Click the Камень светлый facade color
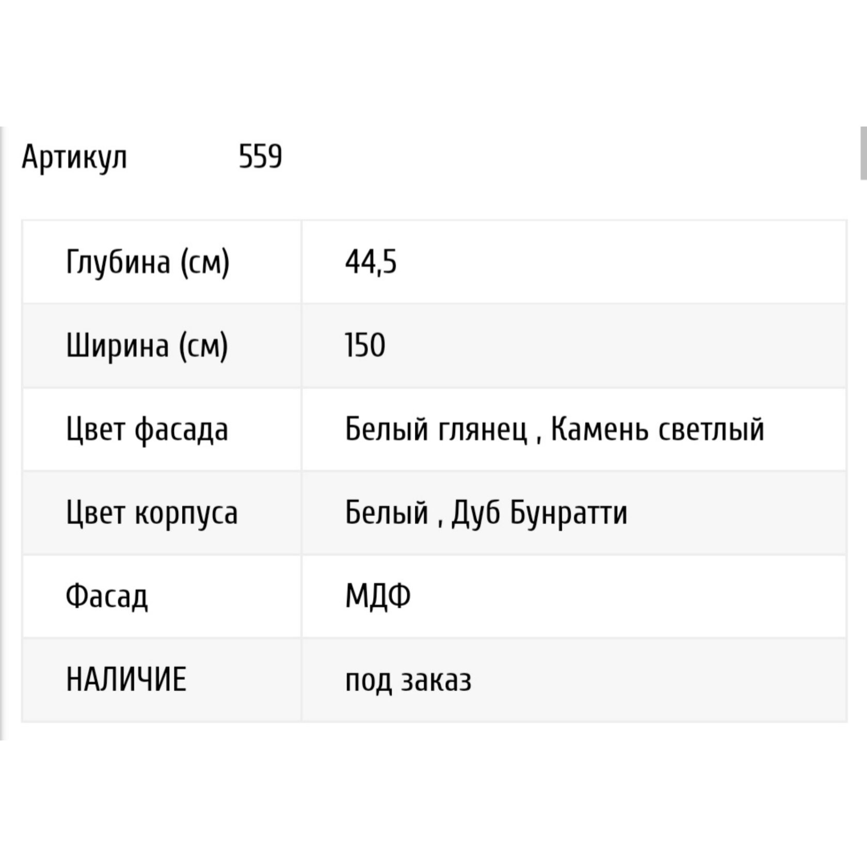This screenshot has width=867, height=867. pyautogui.click(x=657, y=429)
